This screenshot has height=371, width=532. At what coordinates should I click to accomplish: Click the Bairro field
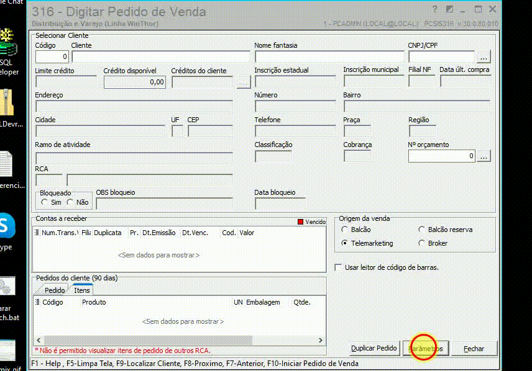(x=416, y=106)
